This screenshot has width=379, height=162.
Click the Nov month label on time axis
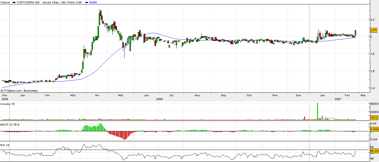(275, 95)
